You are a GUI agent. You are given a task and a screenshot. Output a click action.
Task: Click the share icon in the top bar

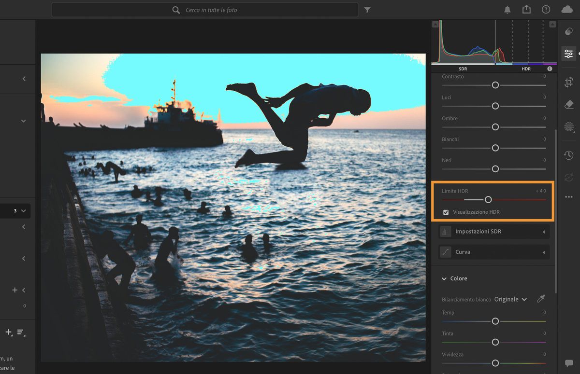526,9
